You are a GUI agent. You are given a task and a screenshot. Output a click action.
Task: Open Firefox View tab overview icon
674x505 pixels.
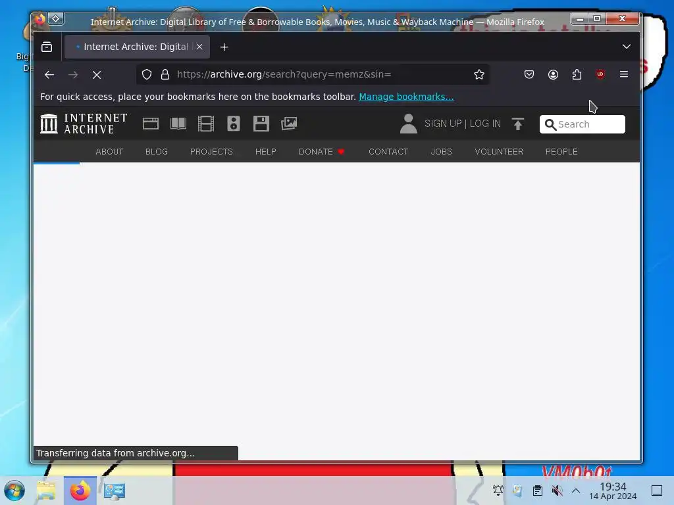pos(47,47)
